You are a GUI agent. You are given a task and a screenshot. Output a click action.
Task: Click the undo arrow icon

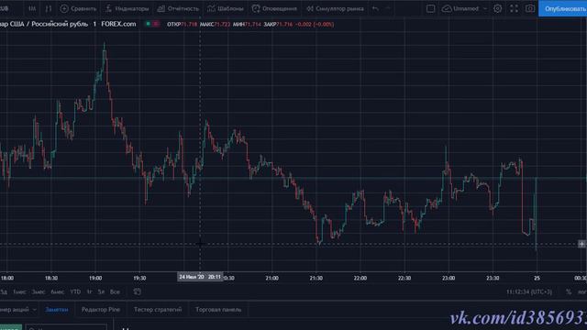coord(375,8)
